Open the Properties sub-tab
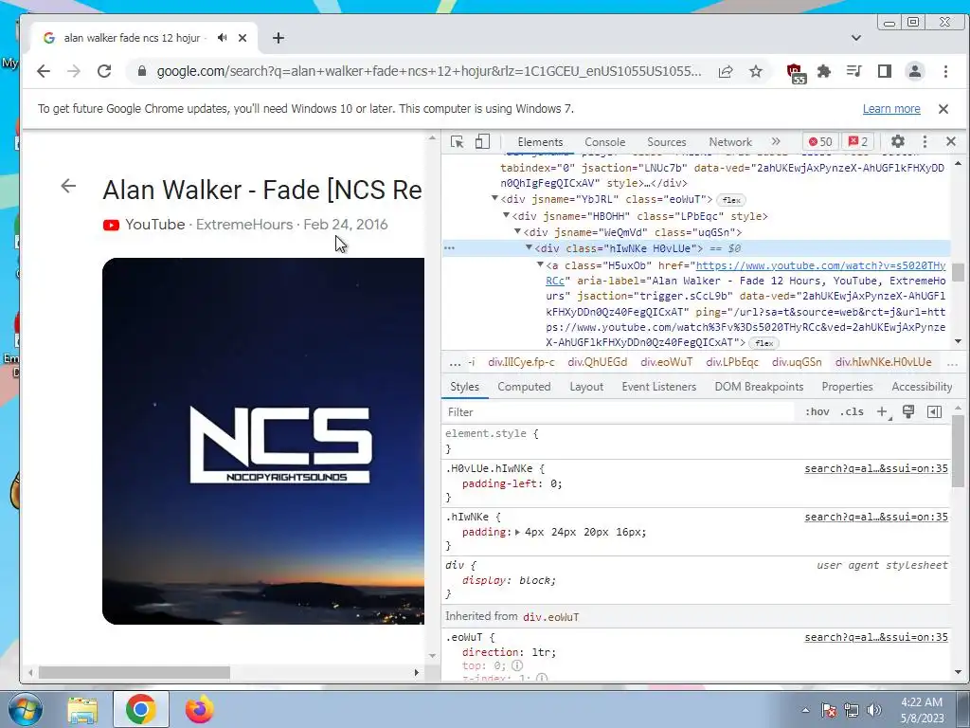The image size is (970, 728). tap(847, 387)
